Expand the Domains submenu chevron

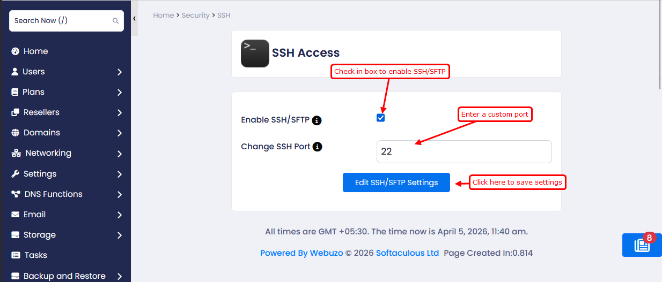(120, 133)
